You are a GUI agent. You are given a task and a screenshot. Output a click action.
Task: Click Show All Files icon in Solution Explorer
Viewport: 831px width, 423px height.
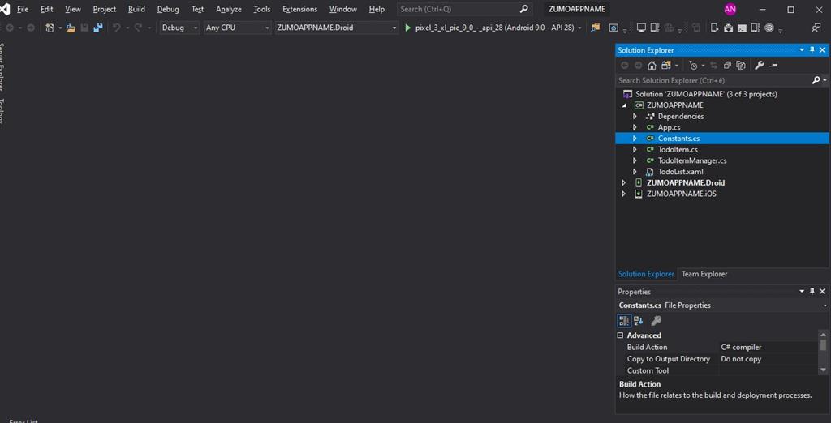pyautogui.click(x=741, y=65)
